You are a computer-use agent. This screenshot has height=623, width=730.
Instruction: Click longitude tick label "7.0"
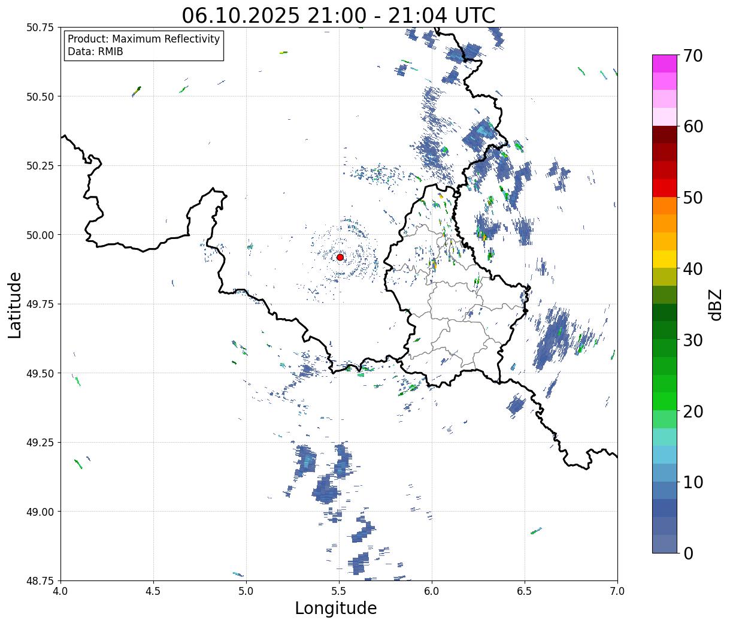(x=617, y=591)
